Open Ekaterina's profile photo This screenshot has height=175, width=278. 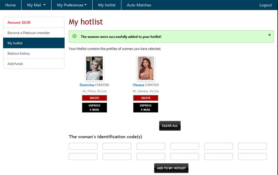pyautogui.click(x=94, y=68)
